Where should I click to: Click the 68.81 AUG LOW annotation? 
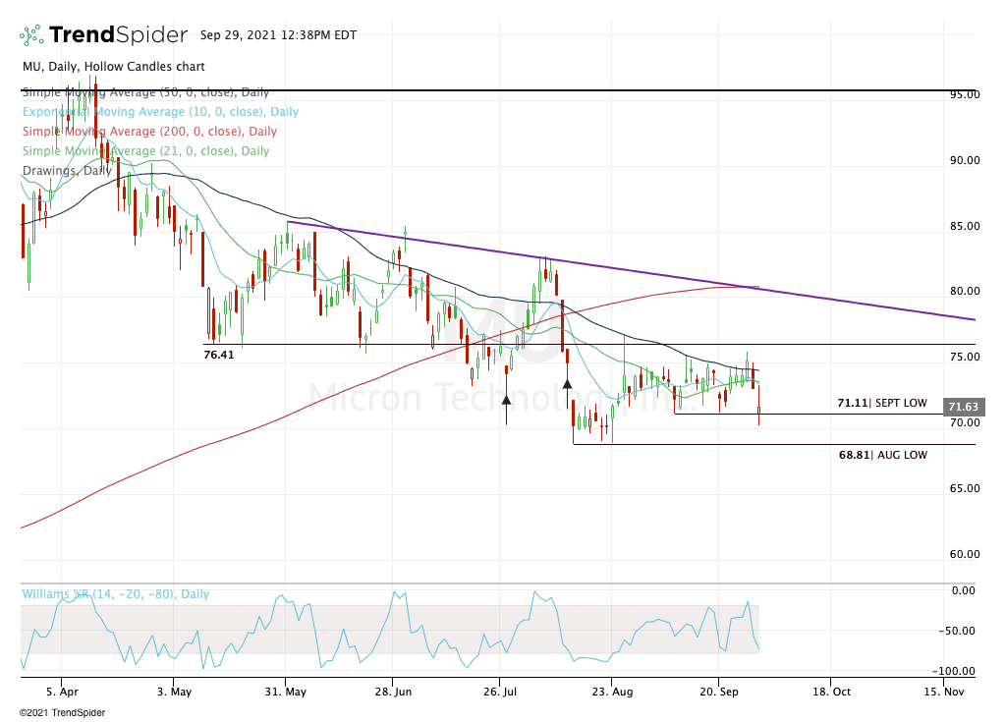(x=882, y=455)
